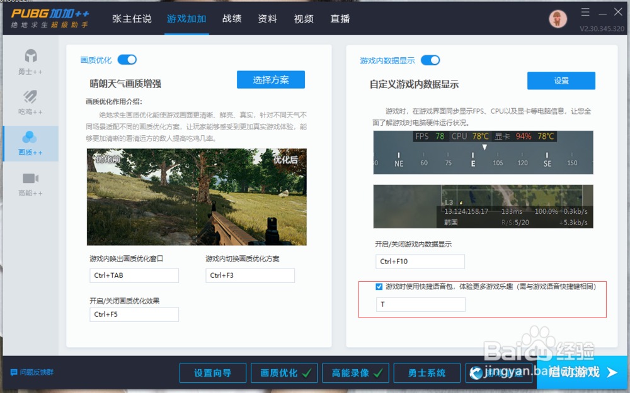Click the 设置 button for data display
The width and height of the screenshot is (630, 393).
[560, 80]
